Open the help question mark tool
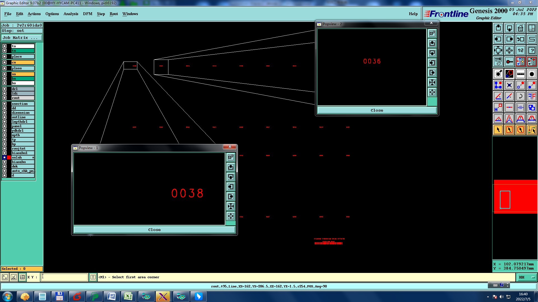The width and height of the screenshot is (538, 302). click(x=532, y=50)
